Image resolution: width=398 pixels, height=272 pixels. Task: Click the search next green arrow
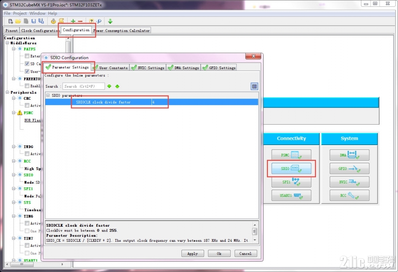click(109, 86)
